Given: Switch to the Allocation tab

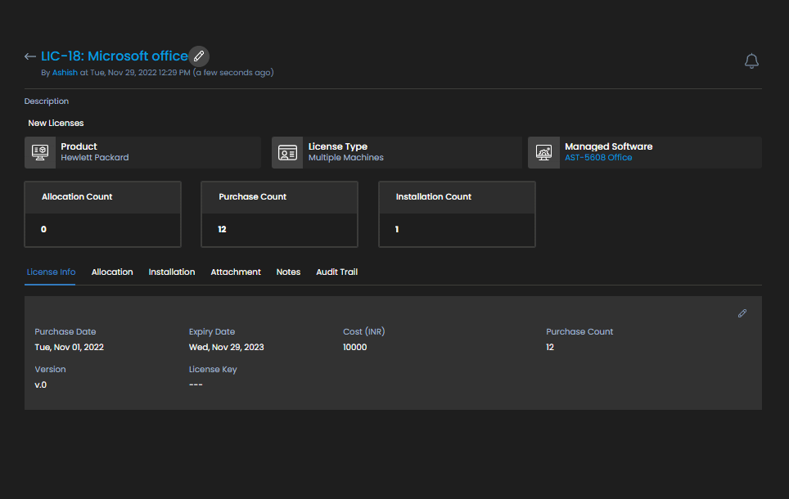Looking at the screenshot, I should (112, 272).
